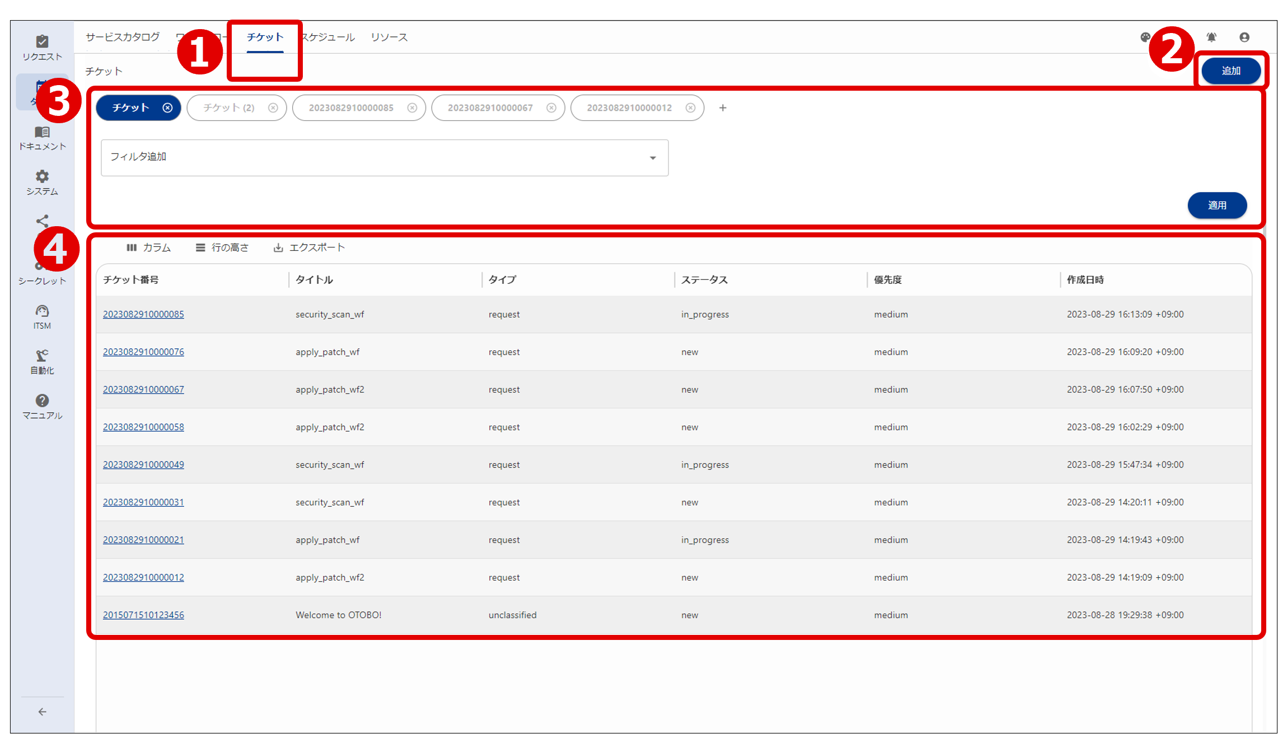Close the チケット (2) tab
1278x734 pixels.
click(273, 107)
